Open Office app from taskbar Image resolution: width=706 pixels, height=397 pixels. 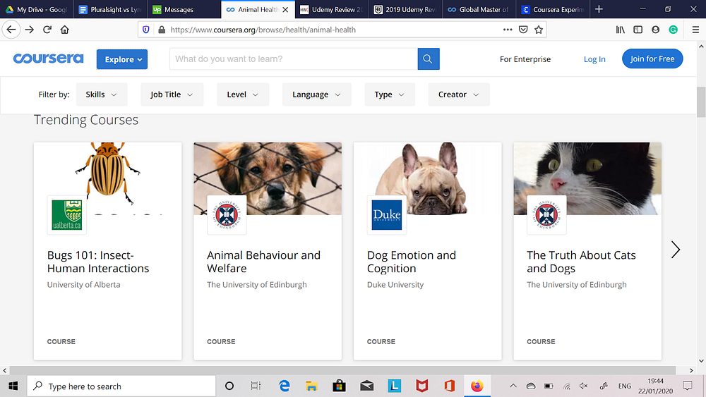(x=449, y=386)
